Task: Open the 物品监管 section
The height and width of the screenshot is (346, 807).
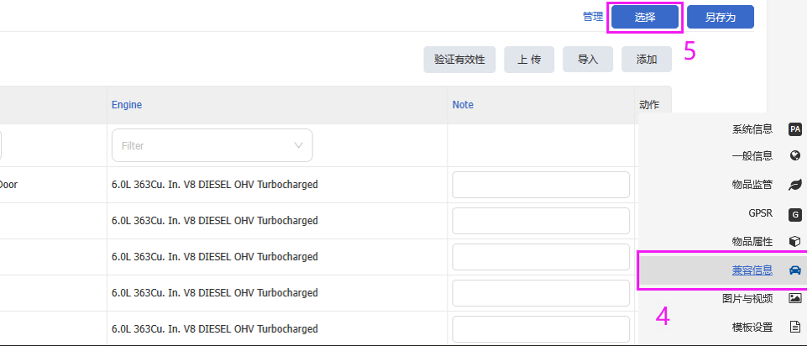Action: click(x=752, y=185)
